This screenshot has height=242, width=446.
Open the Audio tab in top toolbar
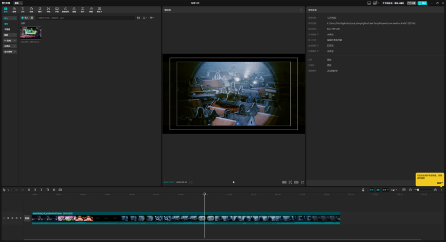[15, 10]
